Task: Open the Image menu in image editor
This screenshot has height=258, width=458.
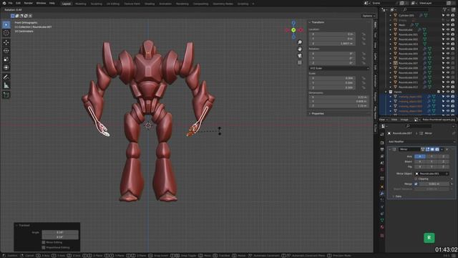Action: pos(404,120)
